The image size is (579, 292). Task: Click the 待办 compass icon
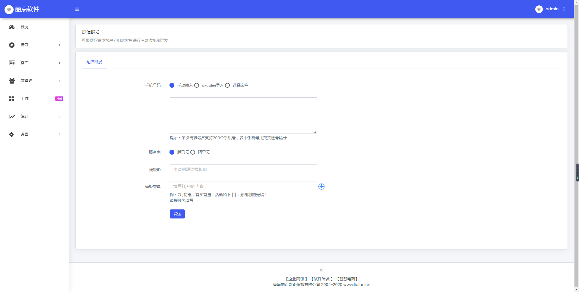click(x=12, y=45)
